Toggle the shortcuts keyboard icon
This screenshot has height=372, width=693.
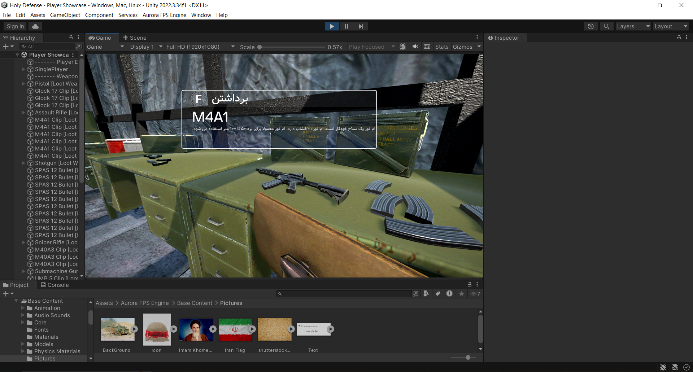(427, 47)
